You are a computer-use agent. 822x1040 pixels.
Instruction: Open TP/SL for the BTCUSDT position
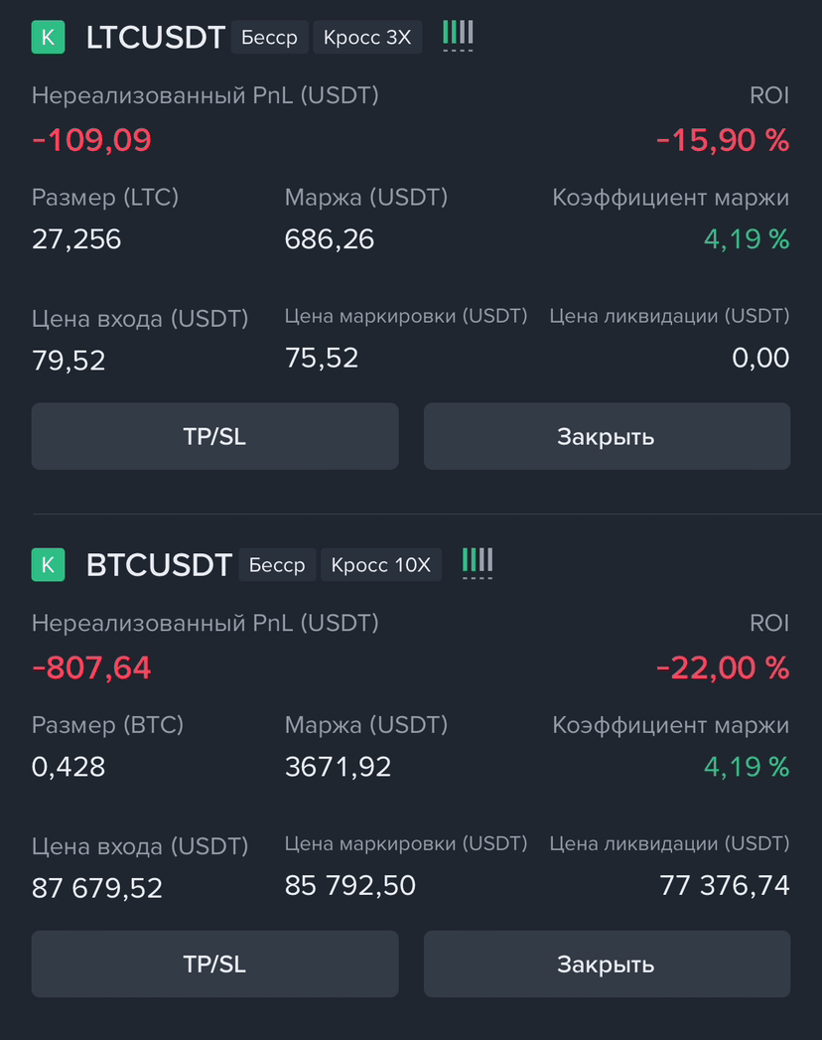click(214, 964)
